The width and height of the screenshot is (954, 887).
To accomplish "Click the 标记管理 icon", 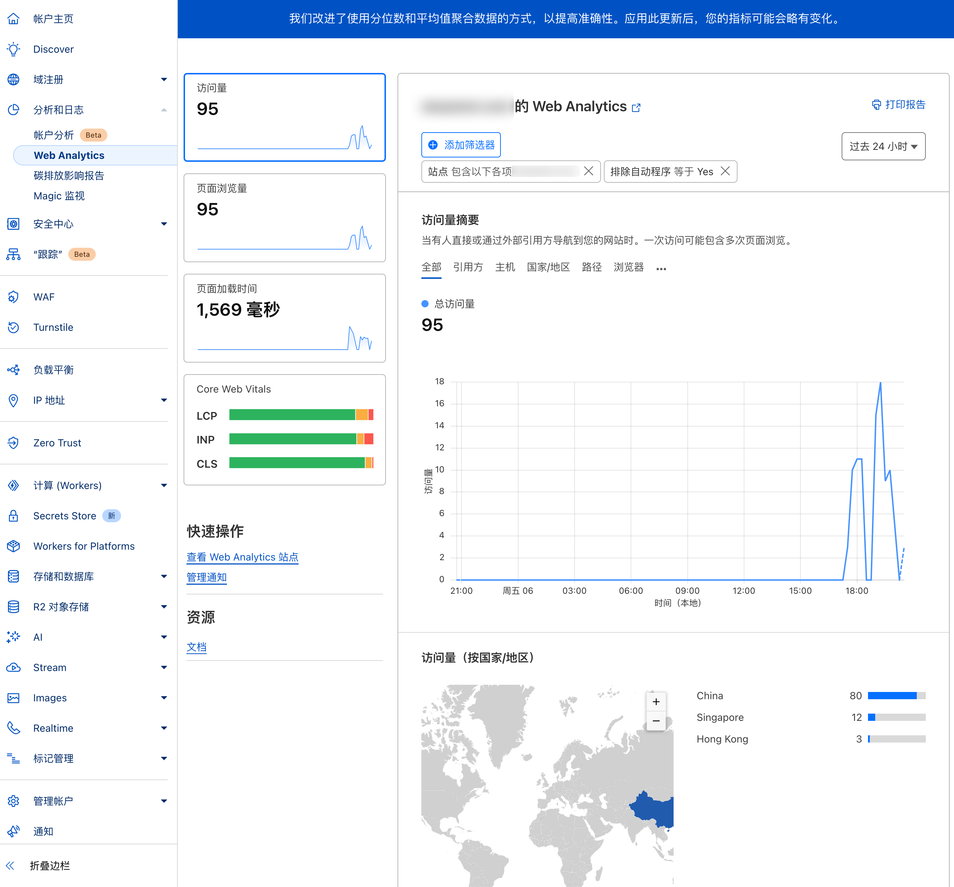I will pyautogui.click(x=13, y=758).
